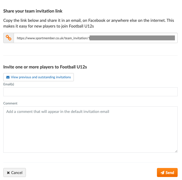
Task: Click the orange chain link icon
Action: [8, 38]
